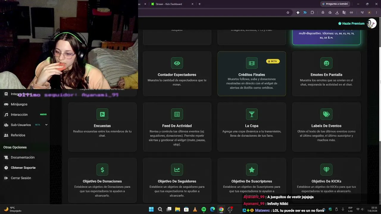This screenshot has width=381, height=214.
Task: Click the dollar icon of Objetivo De Donaciones
Action: [x=102, y=170]
